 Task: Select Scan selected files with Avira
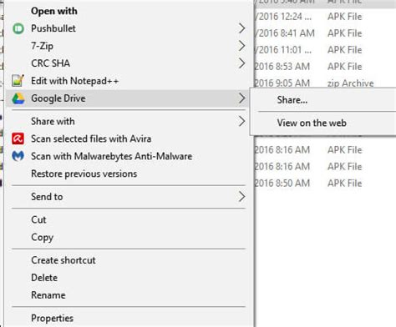pos(129,138)
